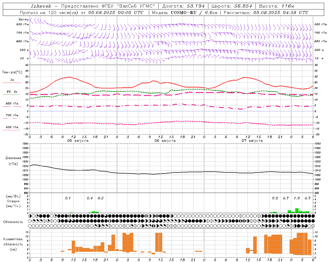This screenshot has width=328, height=262.
Task: Click the red solid line sample under '2м'
Action: coord(12,83)
